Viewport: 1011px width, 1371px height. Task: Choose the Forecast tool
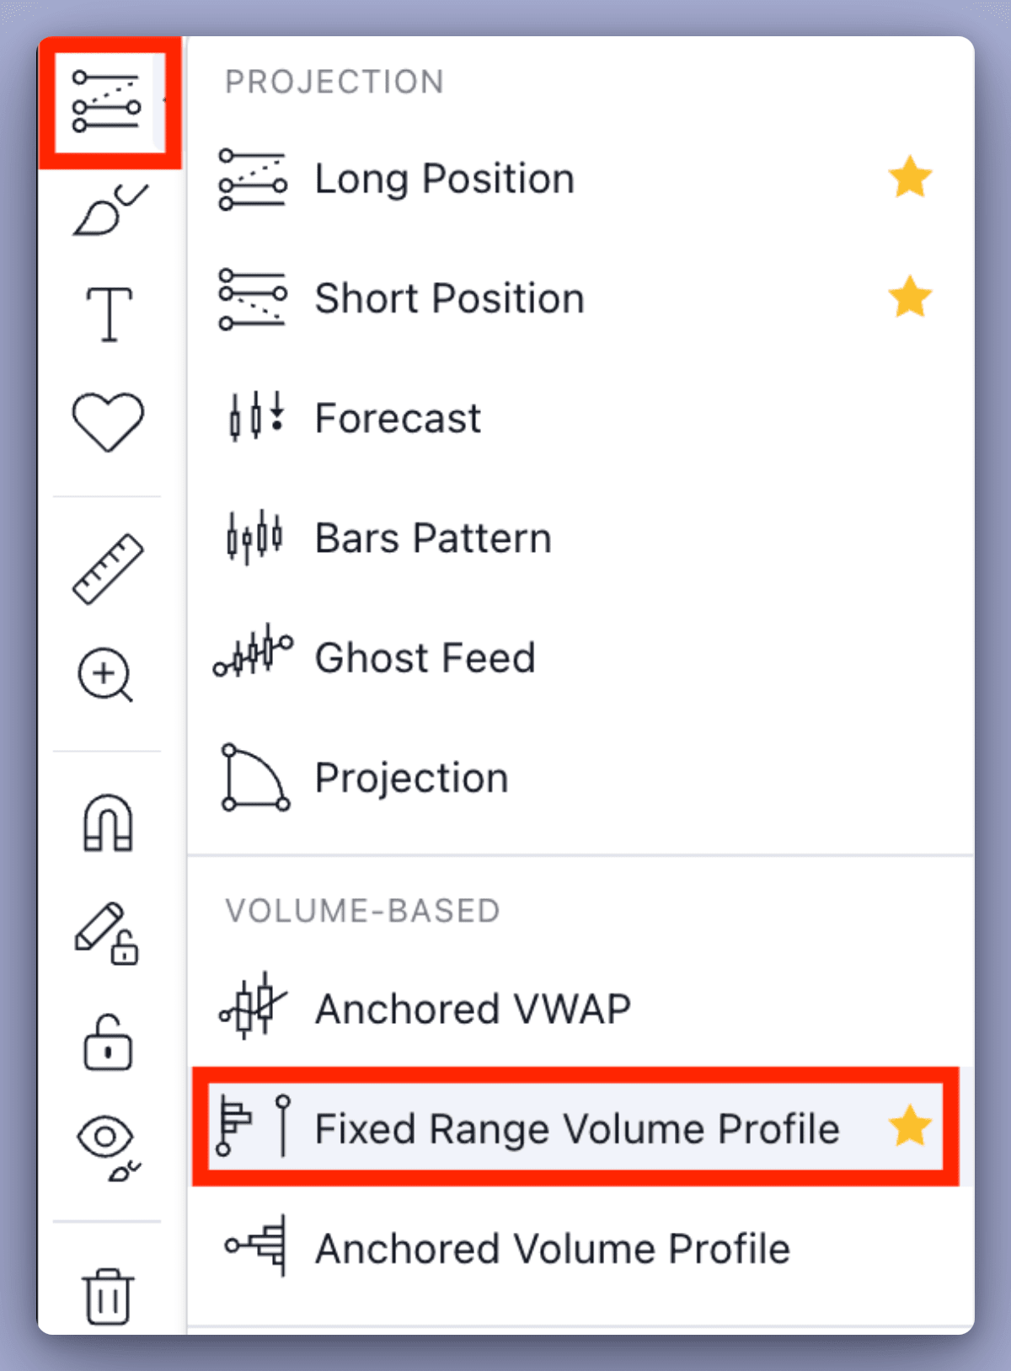[x=398, y=418]
